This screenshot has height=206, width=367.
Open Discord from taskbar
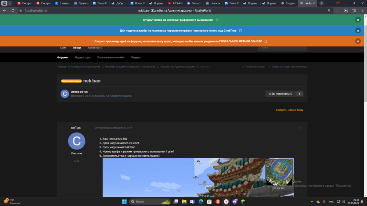click(x=235, y=202)
